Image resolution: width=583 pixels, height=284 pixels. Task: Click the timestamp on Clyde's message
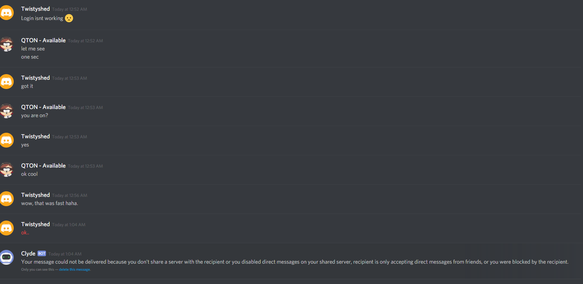pos(65,254)
